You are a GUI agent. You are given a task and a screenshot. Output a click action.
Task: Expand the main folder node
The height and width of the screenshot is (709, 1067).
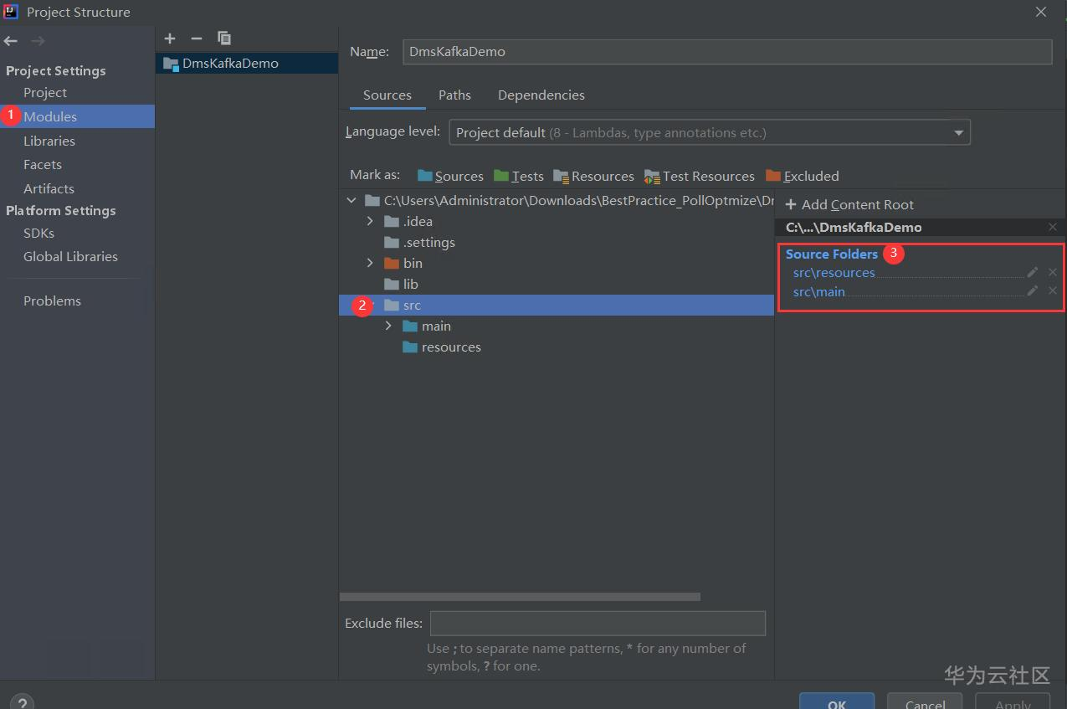click(x=388, y=326)
